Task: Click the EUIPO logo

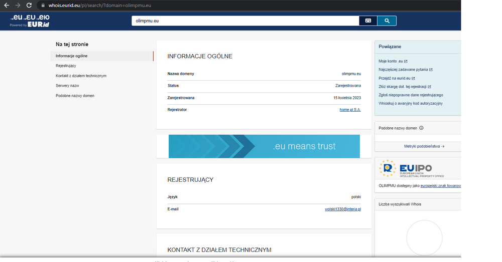Action: (412, 168)
